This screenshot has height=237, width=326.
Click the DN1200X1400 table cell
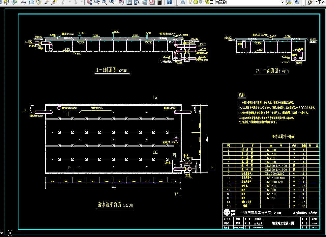coord(275,178)
